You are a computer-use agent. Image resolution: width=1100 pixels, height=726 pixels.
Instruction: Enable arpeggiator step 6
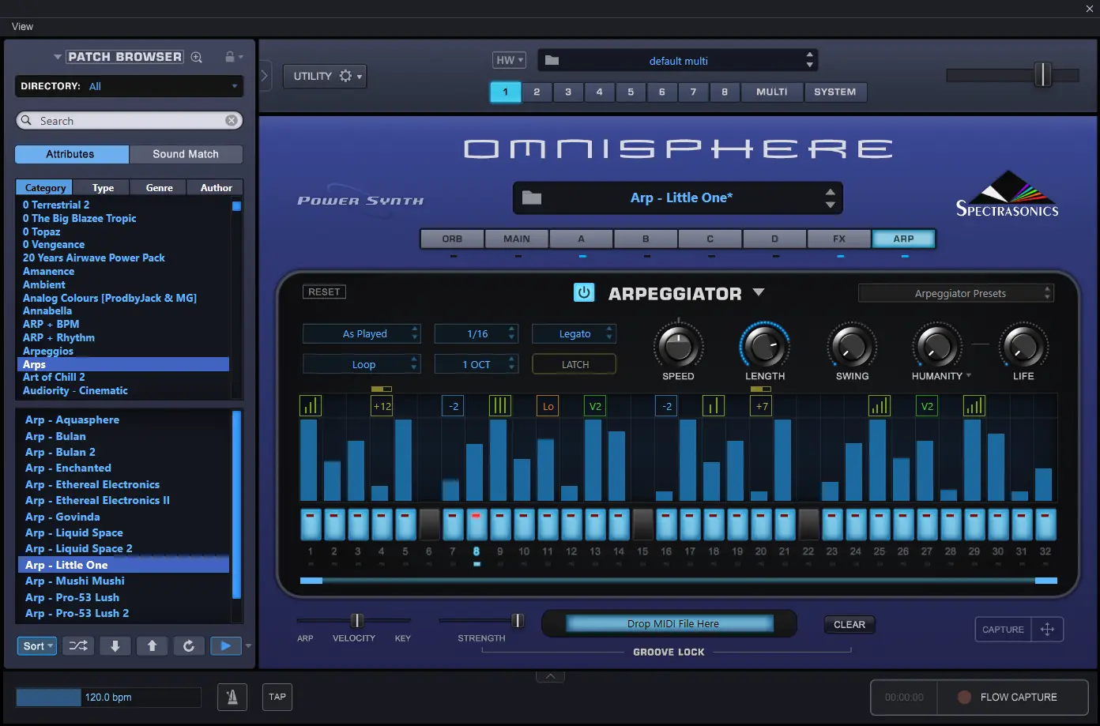[x=429, y=524]
